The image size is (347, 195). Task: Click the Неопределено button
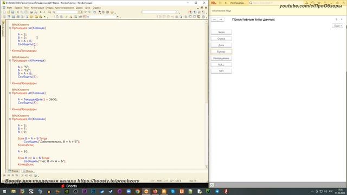coord(221,58)
